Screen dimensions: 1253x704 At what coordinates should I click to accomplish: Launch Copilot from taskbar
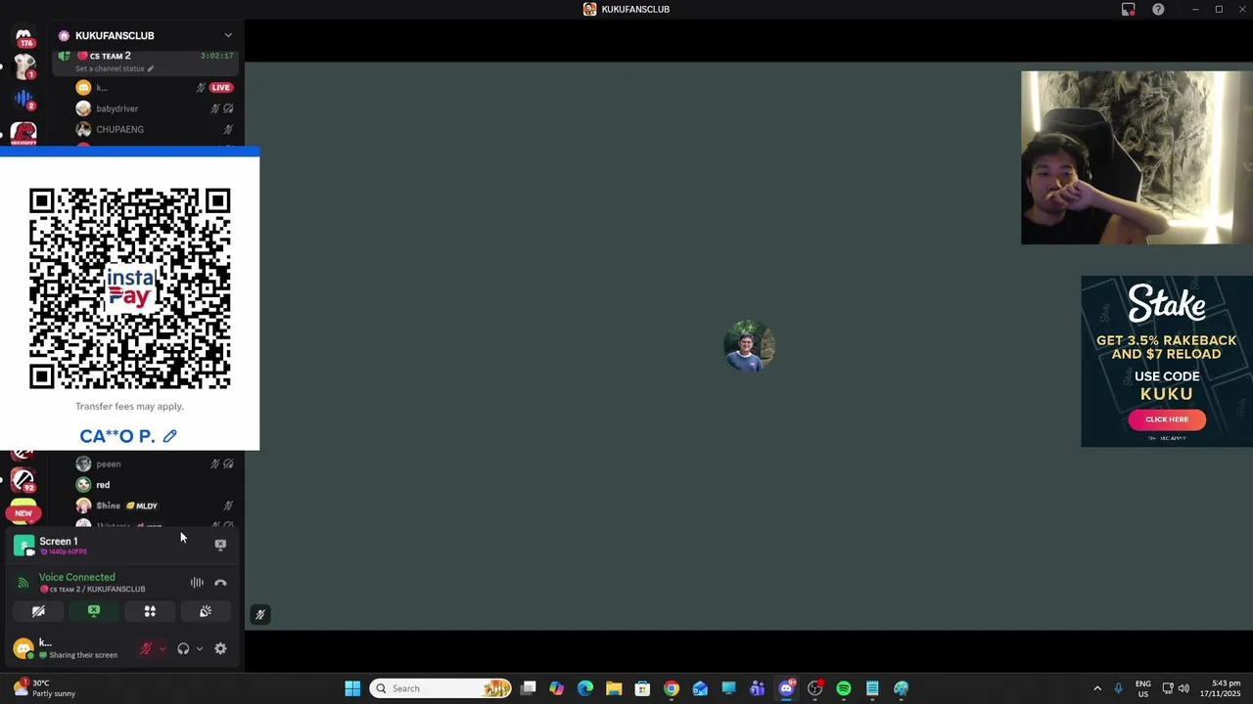point(557,688)
